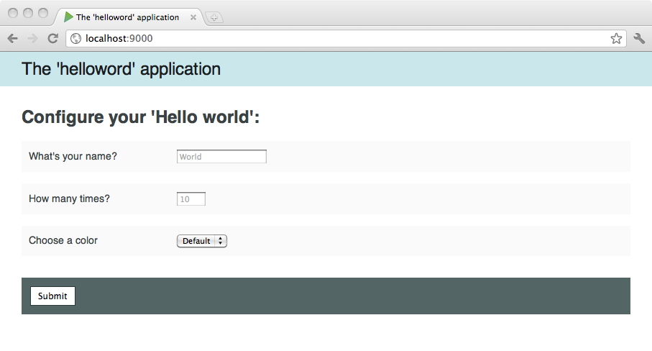Minimize the browser window
The image size is (652, 351).
click(28, 13)
